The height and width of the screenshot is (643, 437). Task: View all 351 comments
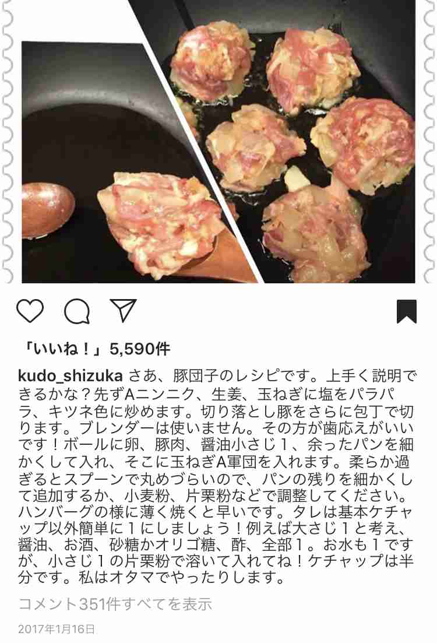click(x=115, y=603)
